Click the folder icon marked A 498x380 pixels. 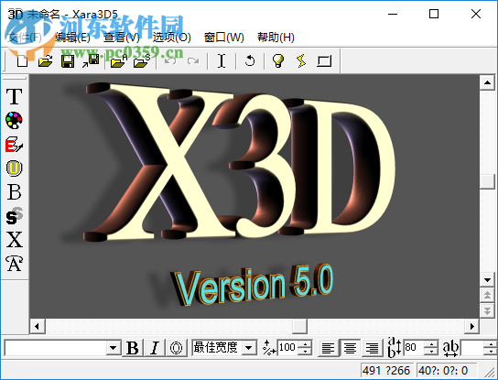pyautogui.click(x=119, y=60)
